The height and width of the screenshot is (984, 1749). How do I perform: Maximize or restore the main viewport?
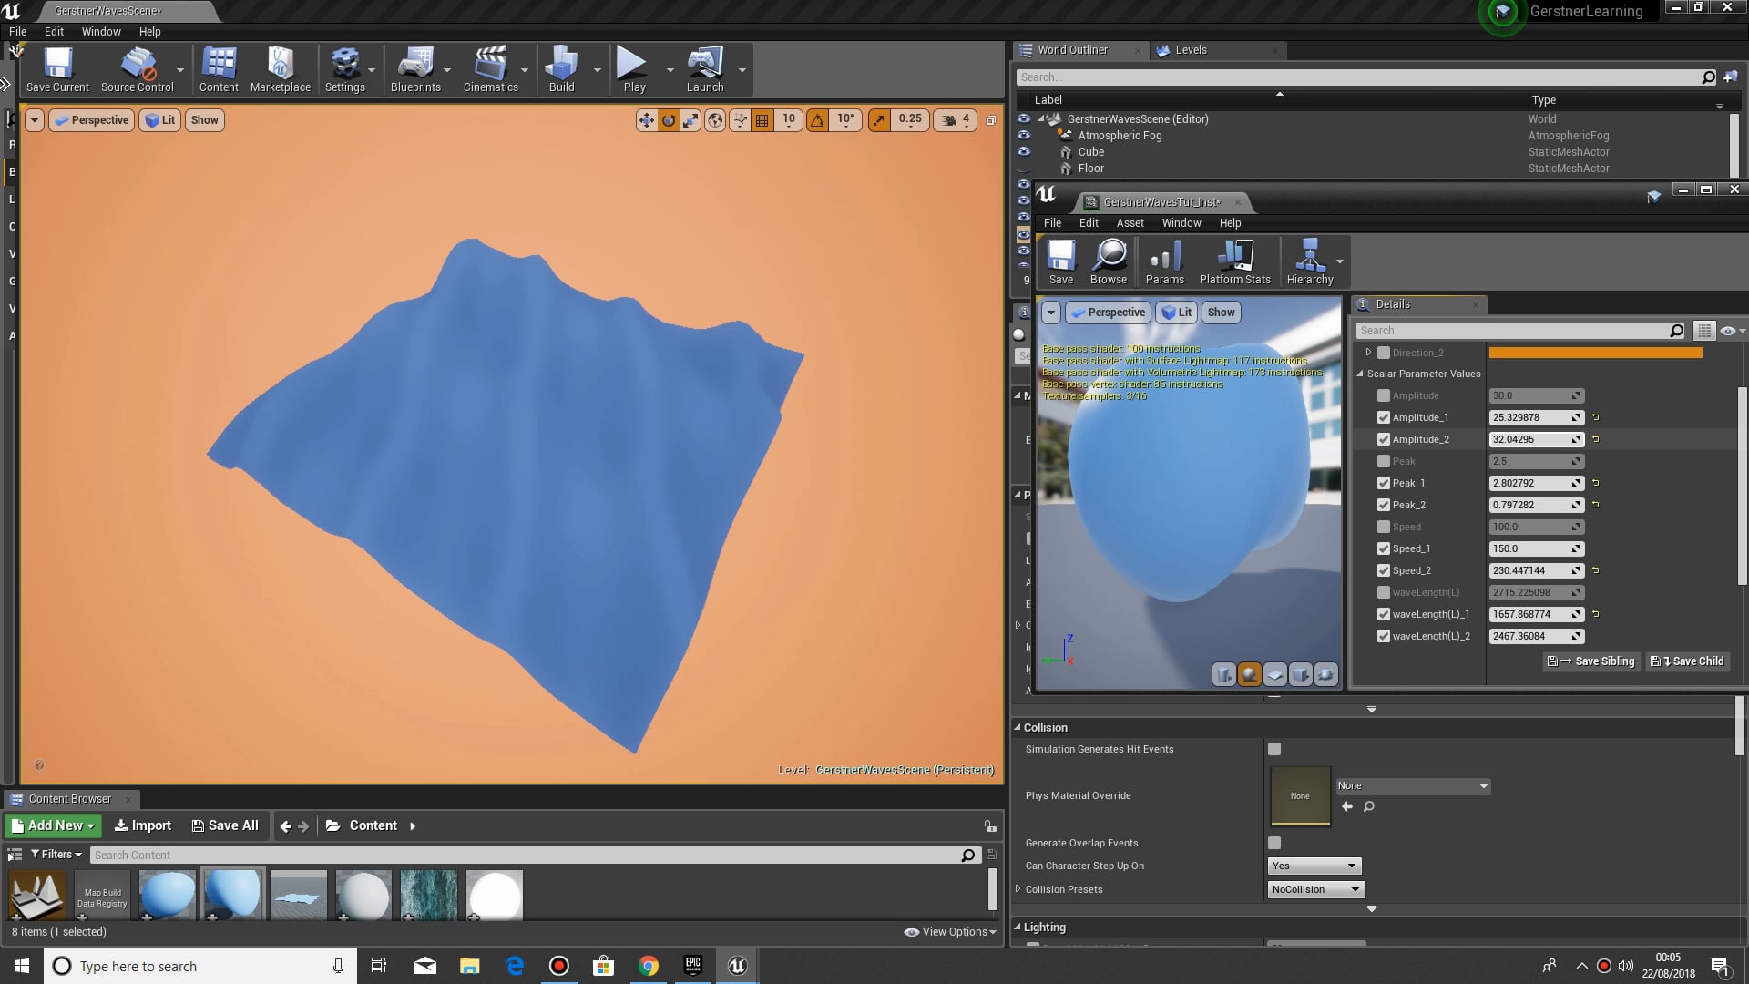[x=991, y=120]
